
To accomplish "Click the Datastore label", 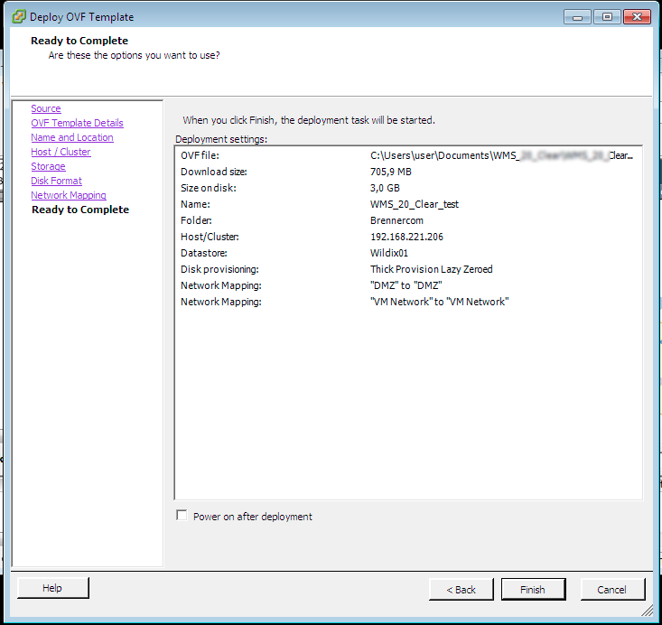I will click(203, 253).
